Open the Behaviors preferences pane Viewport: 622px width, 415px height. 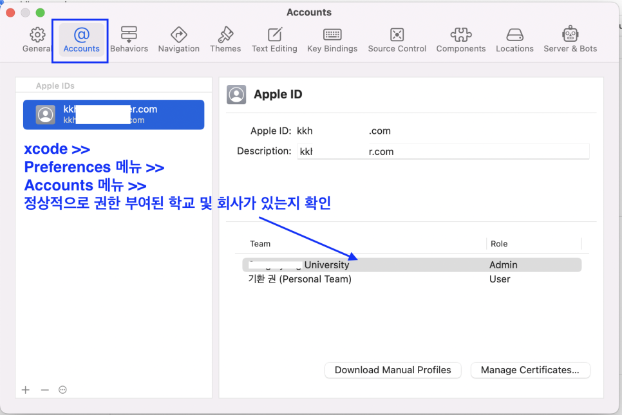tap(129, 40)
